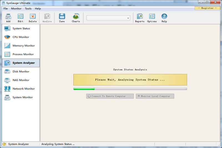Viewport: 222px width, 148px height.
Task: Select the Network Monitor servers icon
Action: 7,89
